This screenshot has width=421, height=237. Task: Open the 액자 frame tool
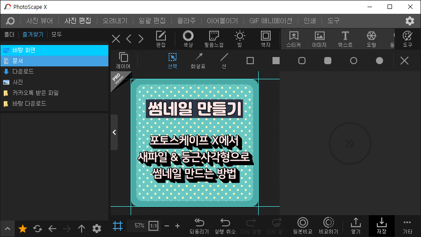pos(265,39)
